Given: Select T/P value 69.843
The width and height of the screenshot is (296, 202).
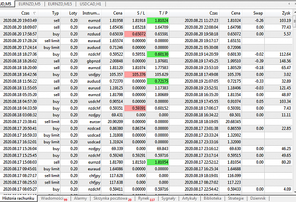Looking at the screenshot, I should tap(162, 149).
